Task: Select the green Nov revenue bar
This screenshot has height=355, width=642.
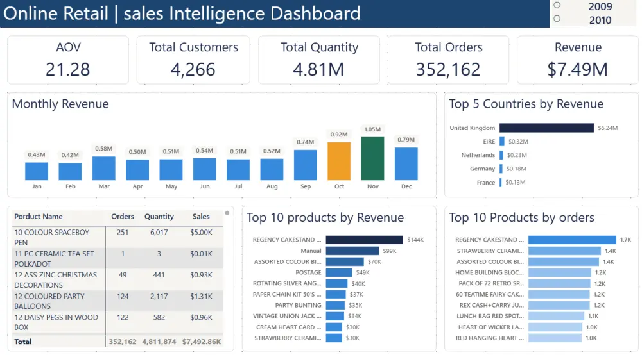Action: [x=372, y=158]
